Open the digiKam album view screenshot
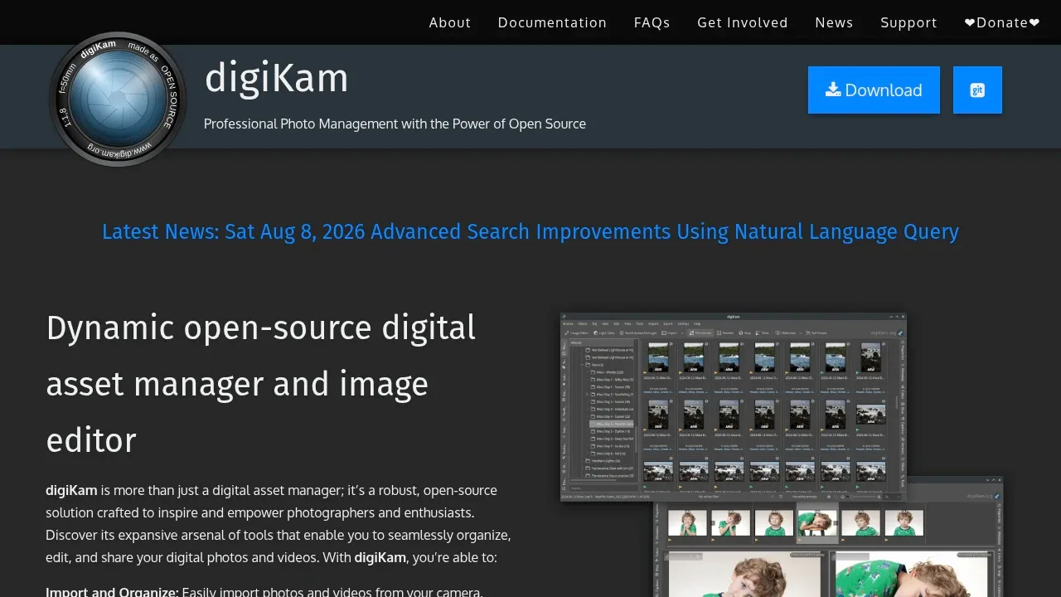 pyautogui.click(x=734, y=406)
